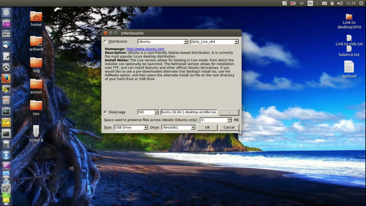
Task: Open the ISO image type dropdown
Action: (x=148, y=112)
